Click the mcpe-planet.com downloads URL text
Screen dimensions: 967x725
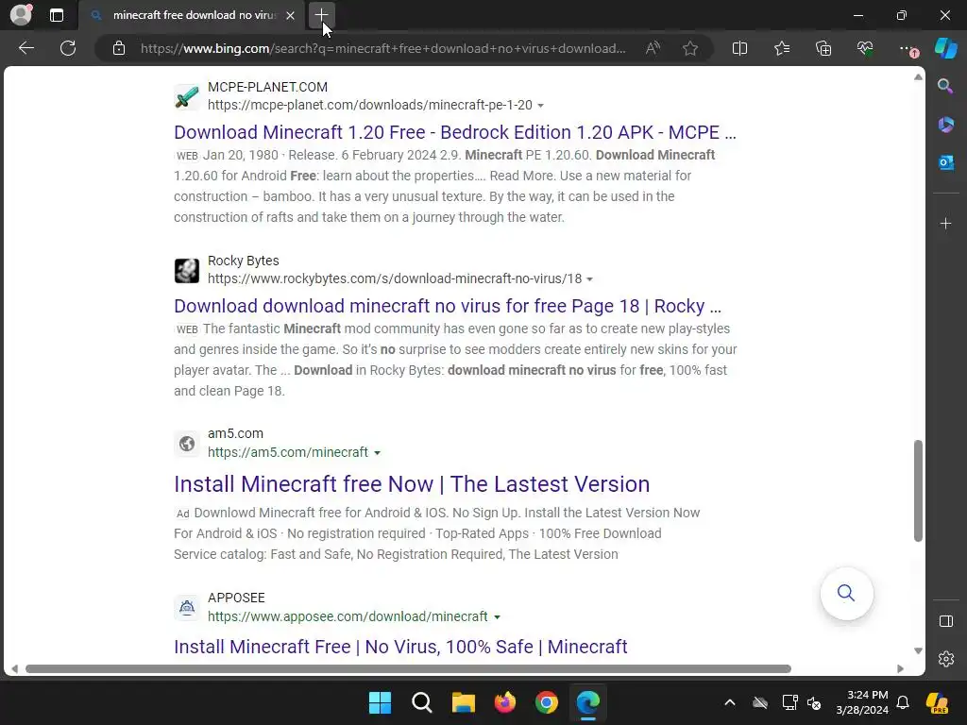point(370,105)
